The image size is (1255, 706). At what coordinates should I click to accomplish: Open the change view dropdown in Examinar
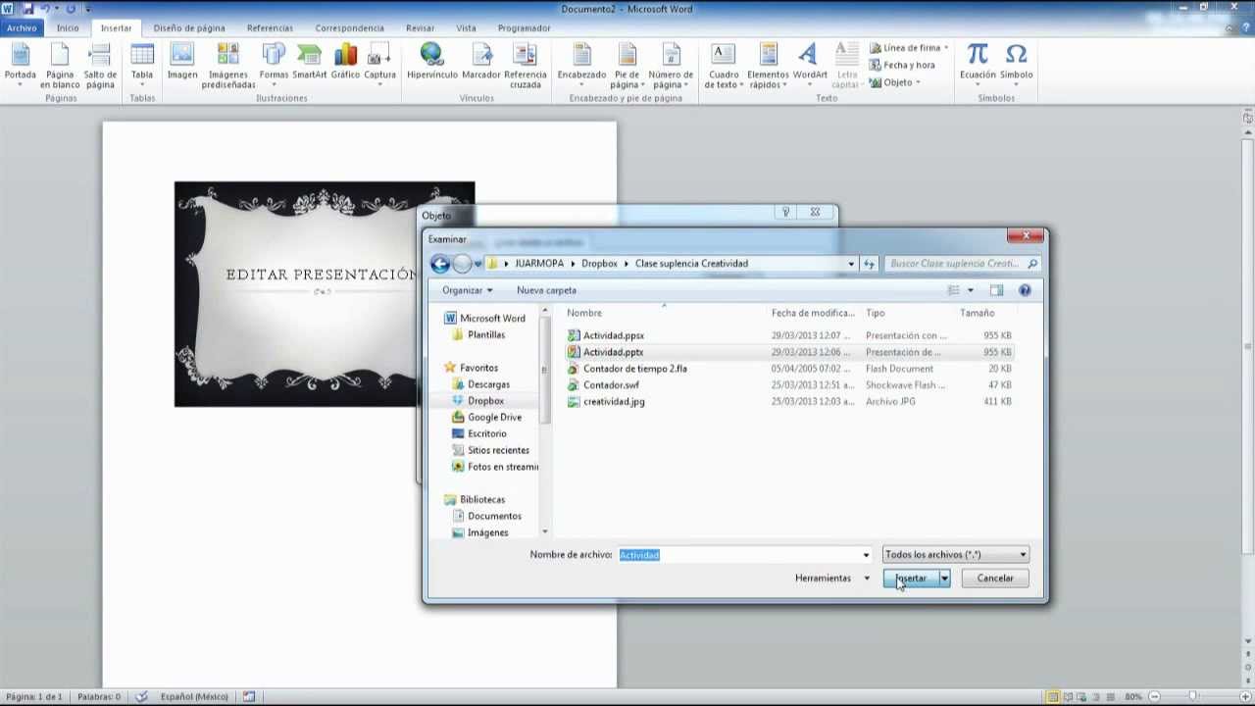point(971,290)
